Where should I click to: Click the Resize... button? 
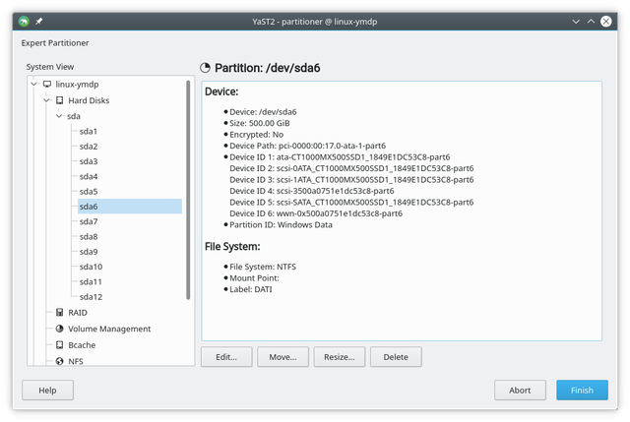(340, 357)
